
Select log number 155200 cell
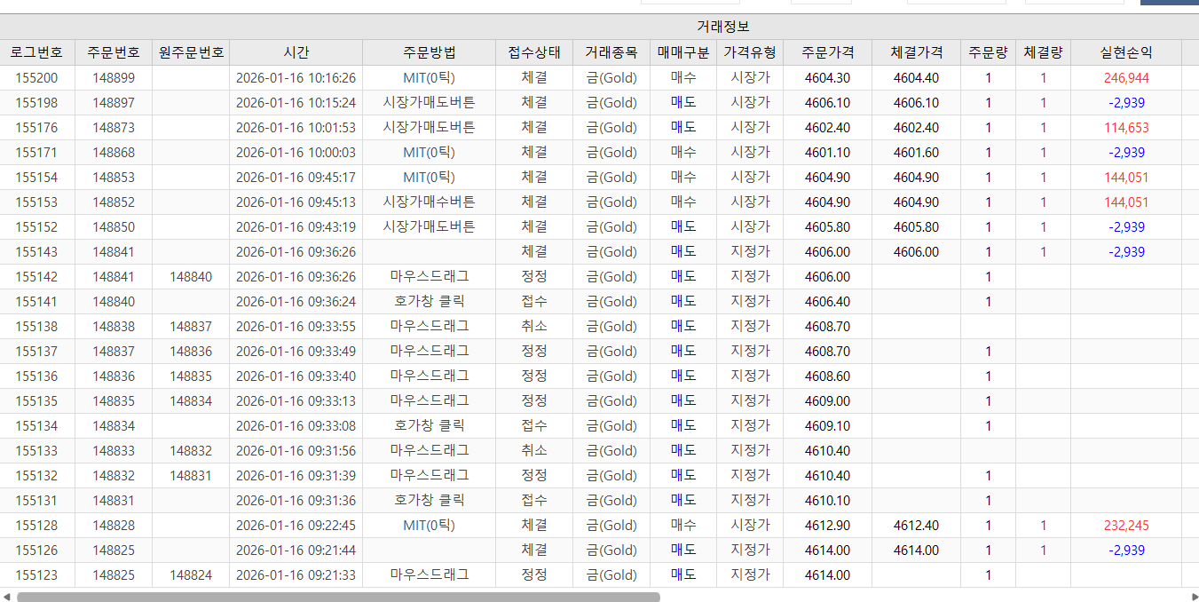(36, 78)
